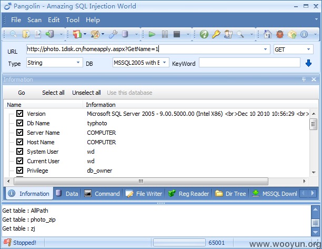Uncheck the System User checkbox
The image size is (322, 249).
pos(19,152)
